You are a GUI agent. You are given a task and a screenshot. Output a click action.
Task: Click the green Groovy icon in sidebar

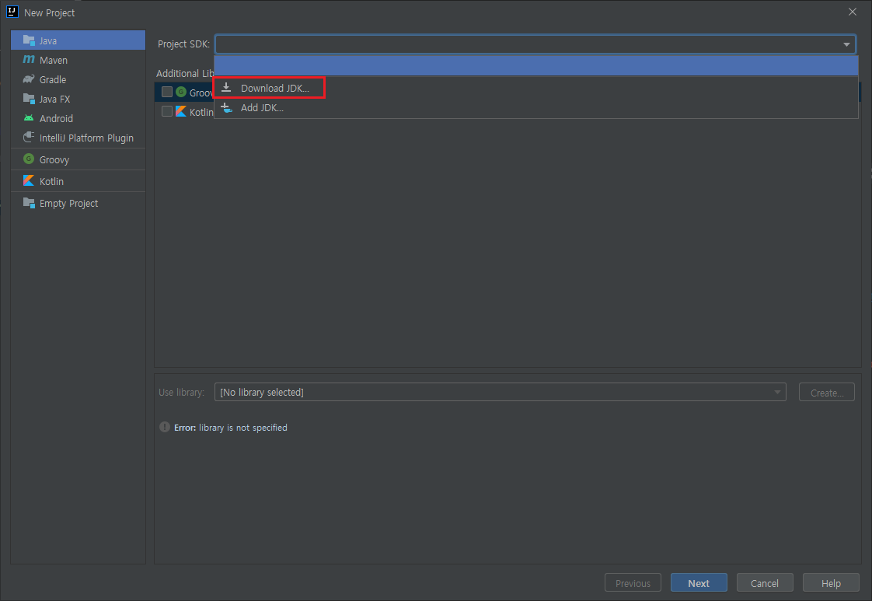28,159
